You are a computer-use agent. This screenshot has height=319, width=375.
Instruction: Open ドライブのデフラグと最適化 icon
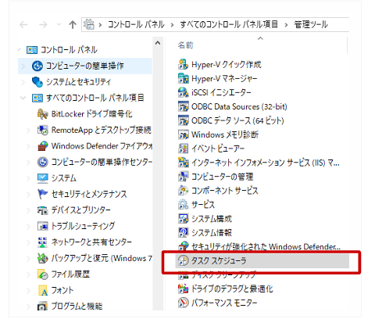tap(183, 289)
